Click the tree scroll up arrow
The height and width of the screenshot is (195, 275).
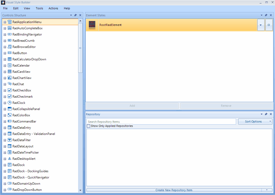[x=80, y=21]
